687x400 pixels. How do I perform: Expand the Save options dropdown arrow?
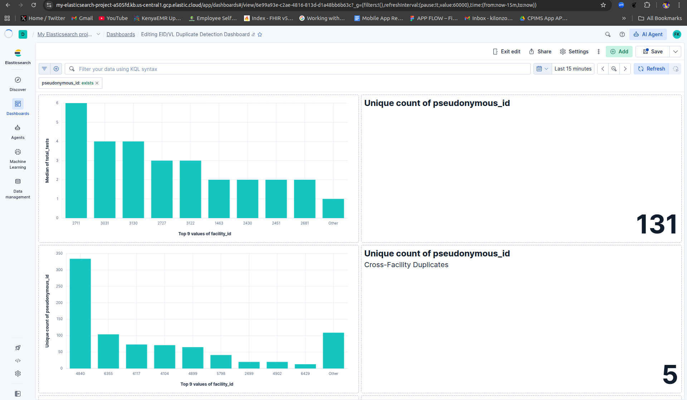[x=675, y=52]
